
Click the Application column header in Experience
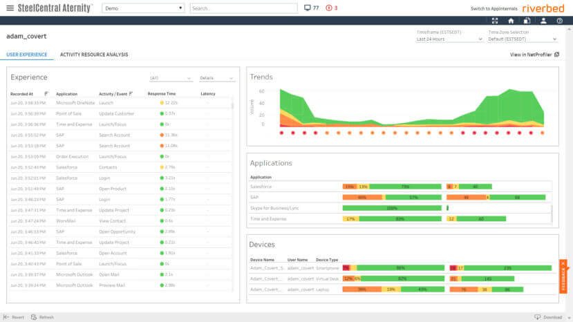pyautogui.click(x=66, y=94)
